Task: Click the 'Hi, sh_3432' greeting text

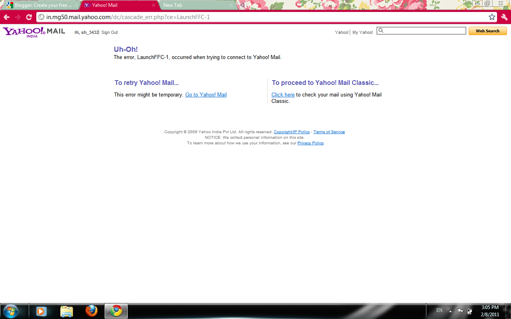Action: (x=86, y=32)
